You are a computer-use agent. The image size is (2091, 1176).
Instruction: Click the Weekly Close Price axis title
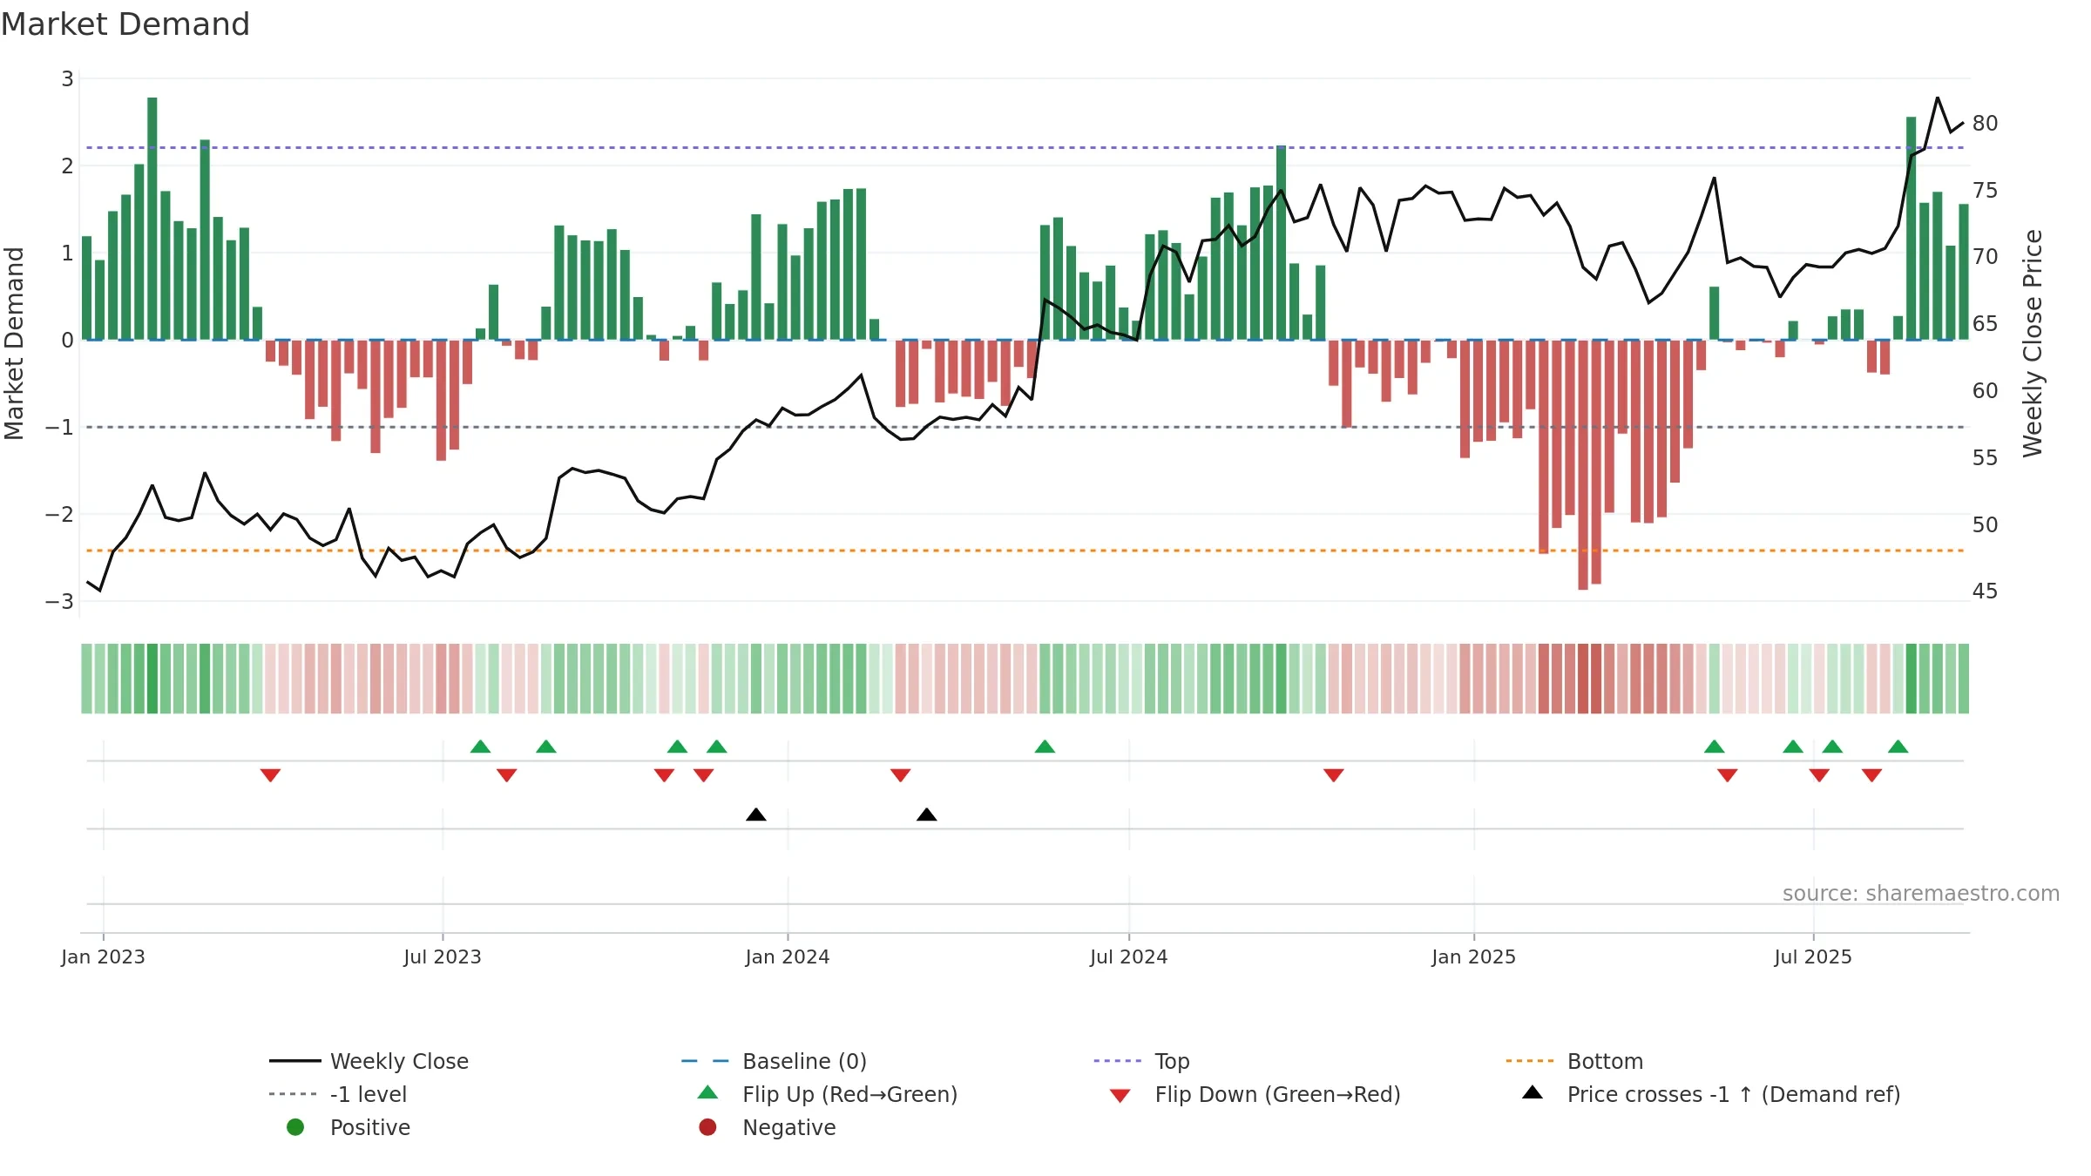[2033, 343]
